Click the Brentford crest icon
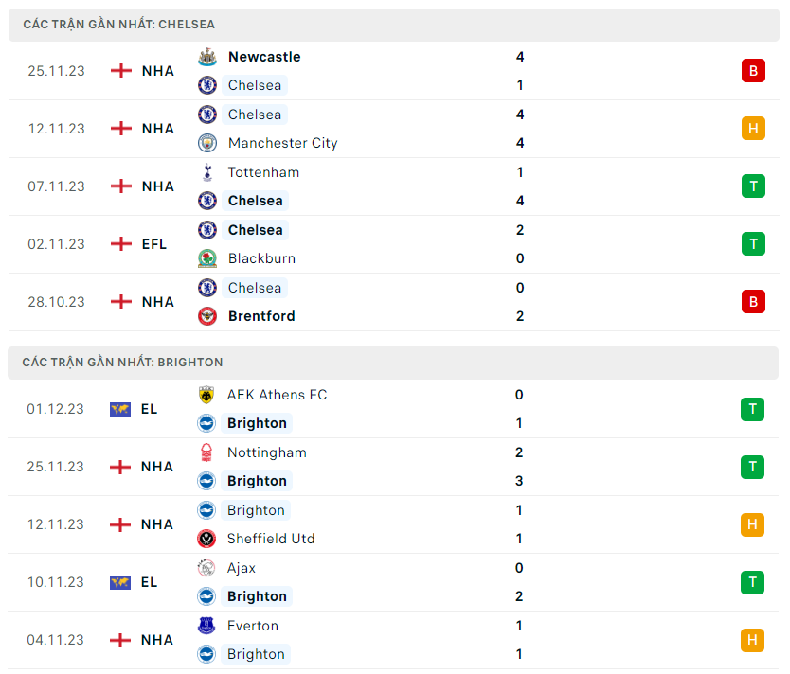This screenshot has width=790, height=674. 206,316
